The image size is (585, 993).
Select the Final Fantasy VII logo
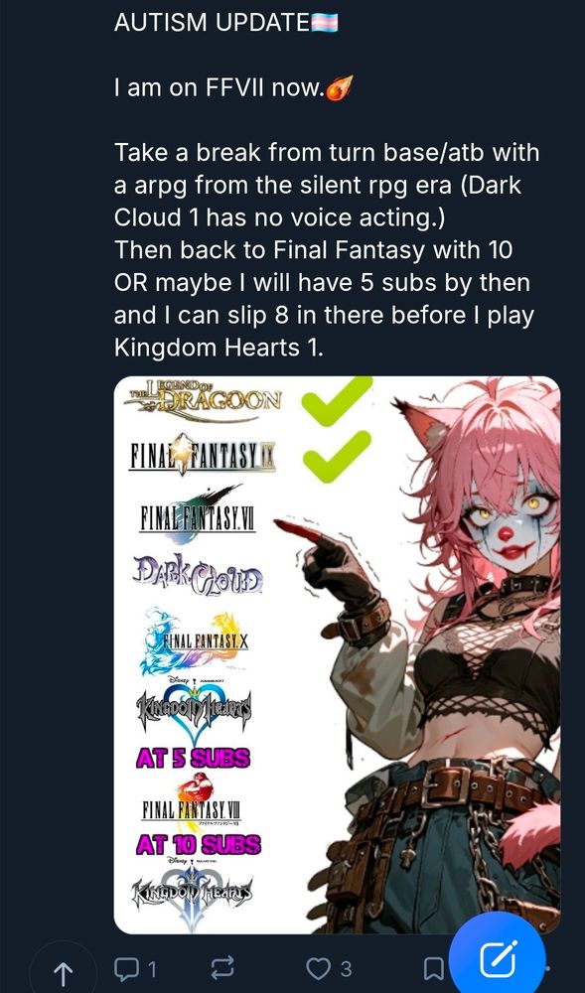(x=197, y=514)
